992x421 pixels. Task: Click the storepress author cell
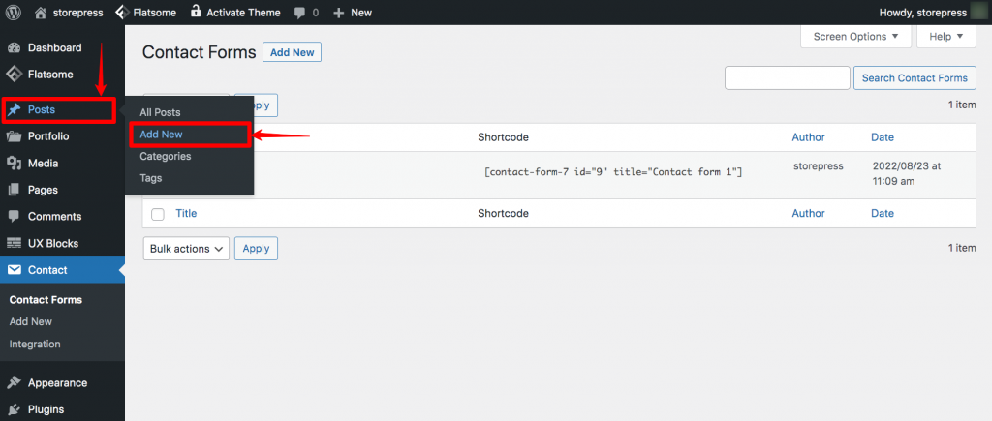(818, 166)
